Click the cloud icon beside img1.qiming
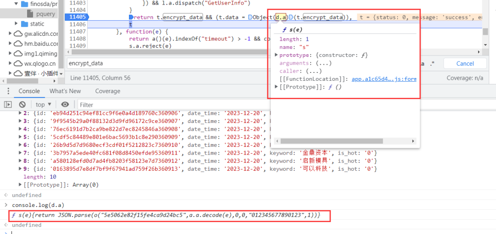 [x=18, y=53]
